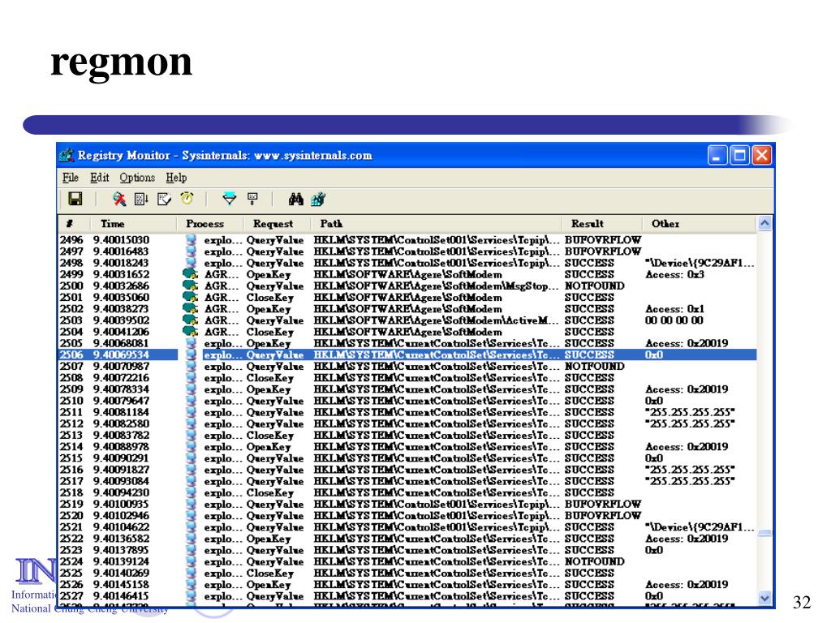831x623 pixels.
Task: Click "Access: 0x3" in row 2499
Action: tap(674, 274)
